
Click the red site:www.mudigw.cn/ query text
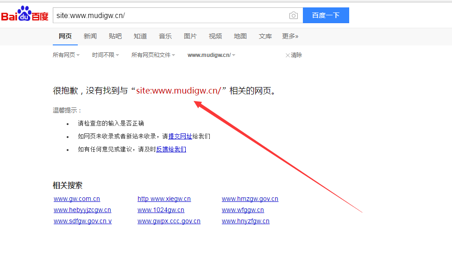tap(178, 91)
